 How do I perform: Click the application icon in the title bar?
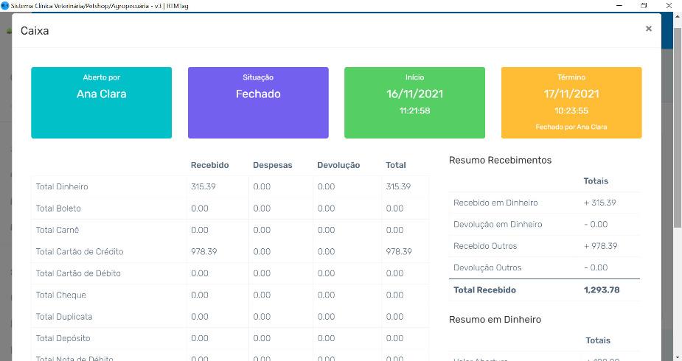(x=4, y=5)
